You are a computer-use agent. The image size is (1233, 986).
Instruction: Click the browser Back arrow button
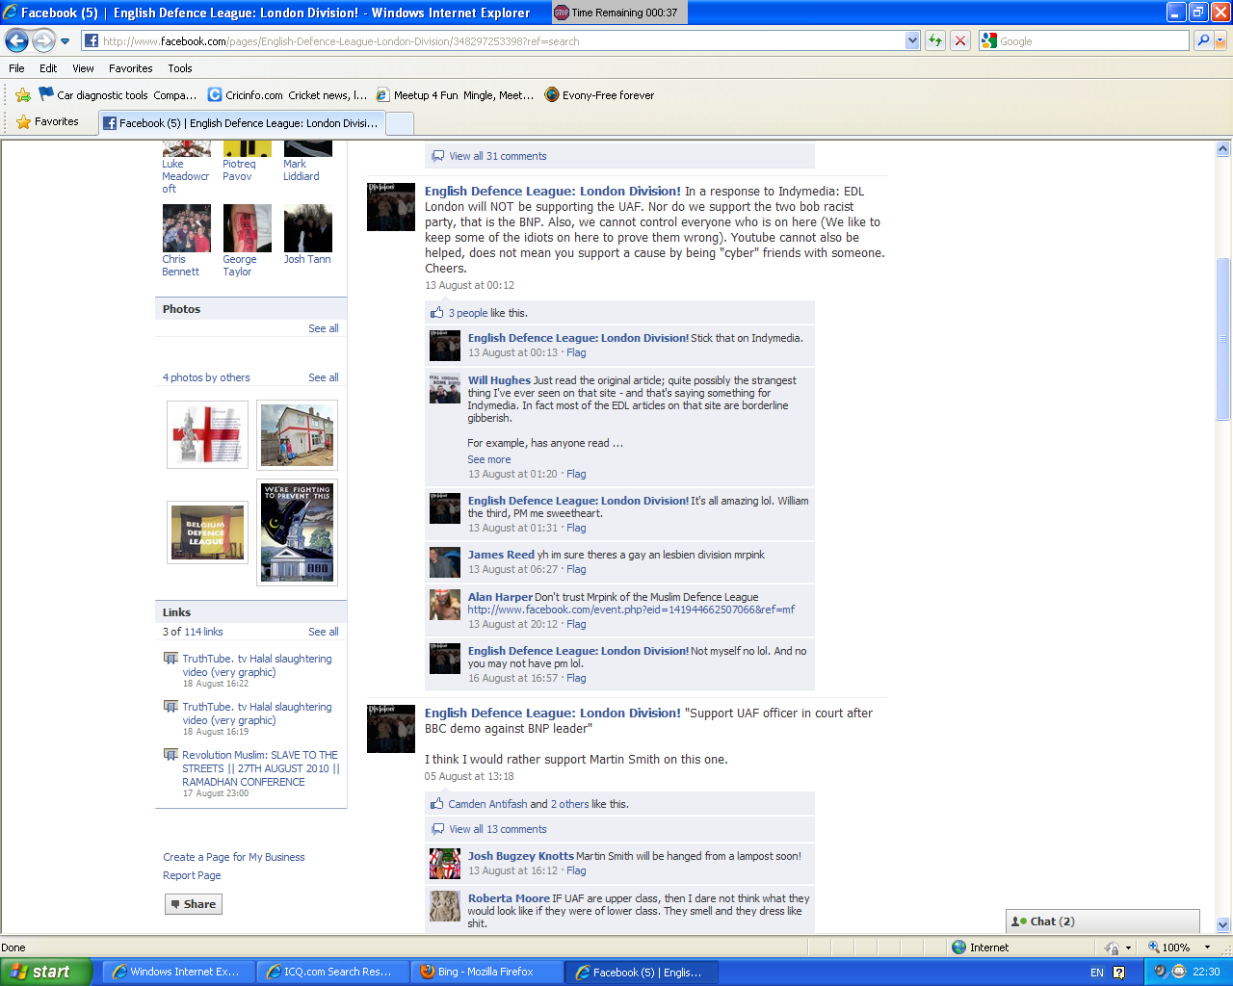click(x=16, y=40)
